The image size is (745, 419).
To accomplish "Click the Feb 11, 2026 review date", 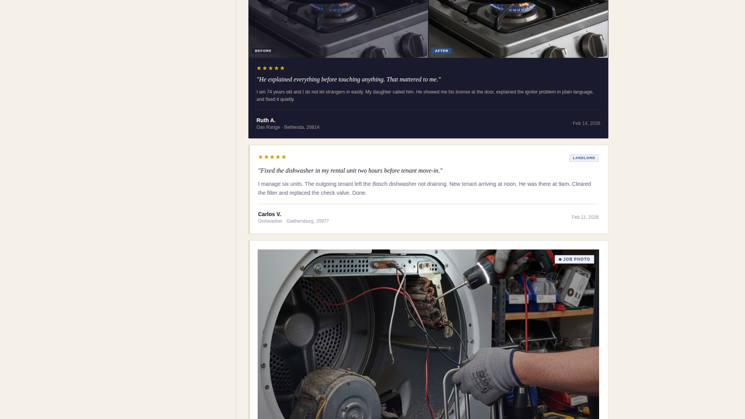I will point(585,217).
